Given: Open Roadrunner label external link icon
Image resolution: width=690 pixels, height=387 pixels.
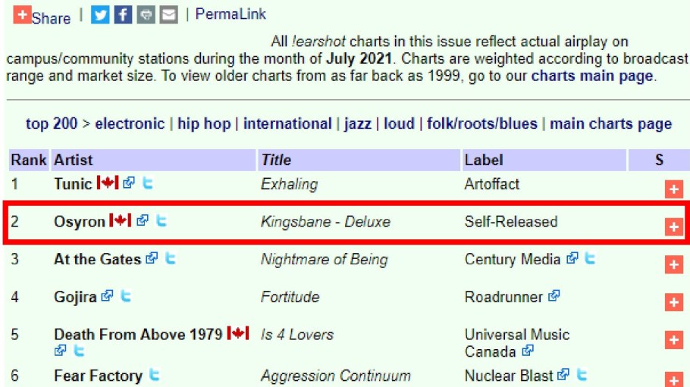Looking at the screenshot, I should pos(554,296).
